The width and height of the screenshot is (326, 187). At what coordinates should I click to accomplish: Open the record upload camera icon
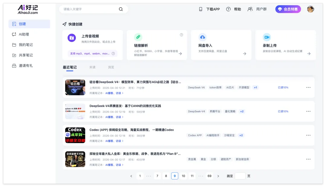(x=267, y=37)
